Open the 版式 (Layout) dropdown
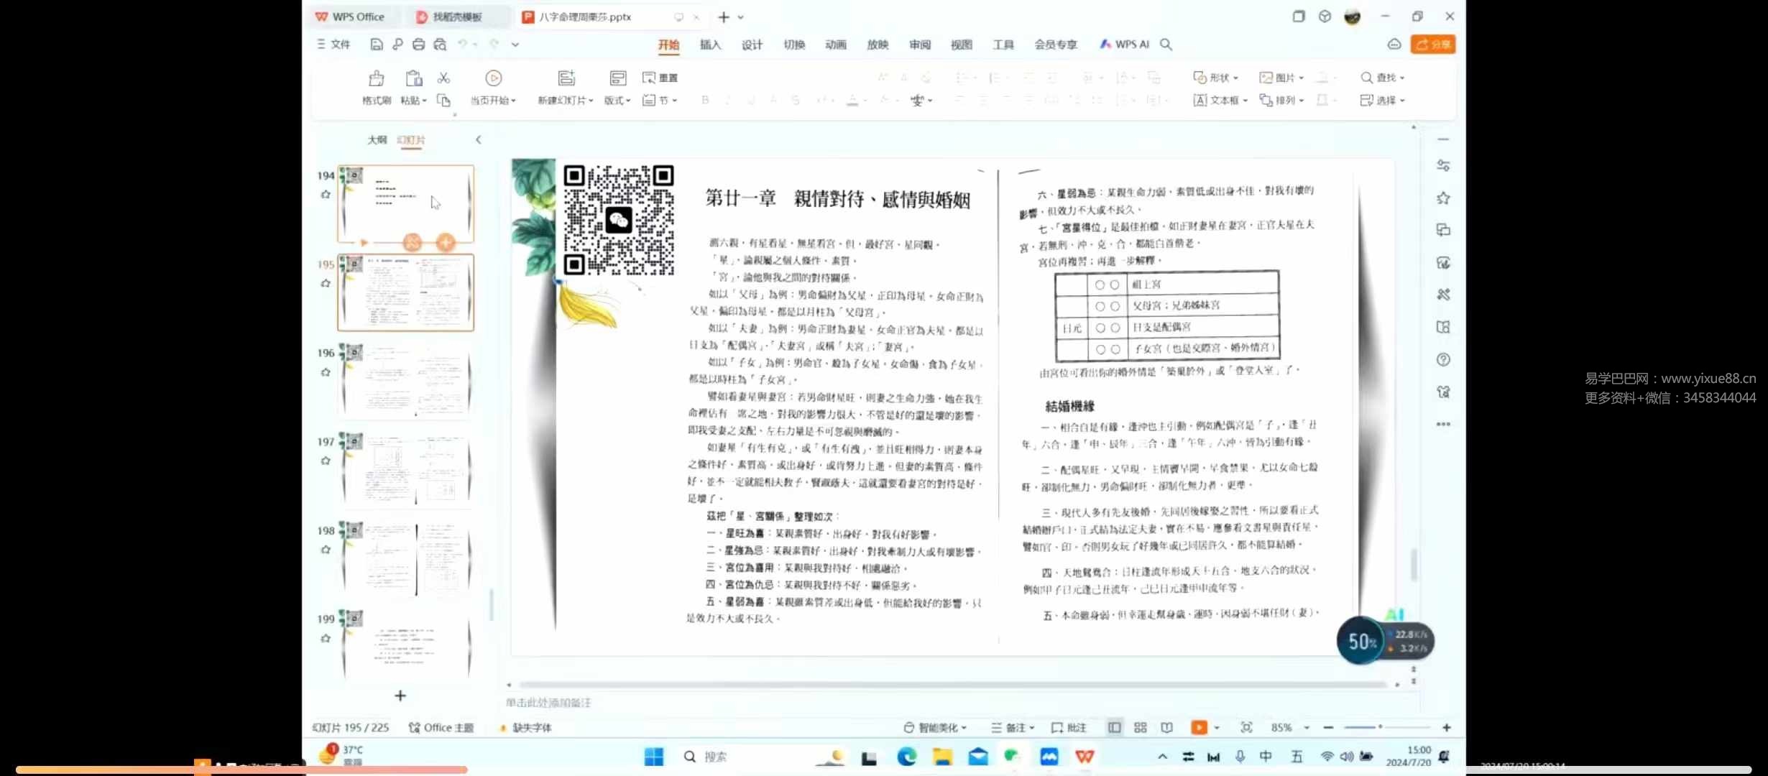The width and height of the screenshot is (1768, 776). (617, 101)
